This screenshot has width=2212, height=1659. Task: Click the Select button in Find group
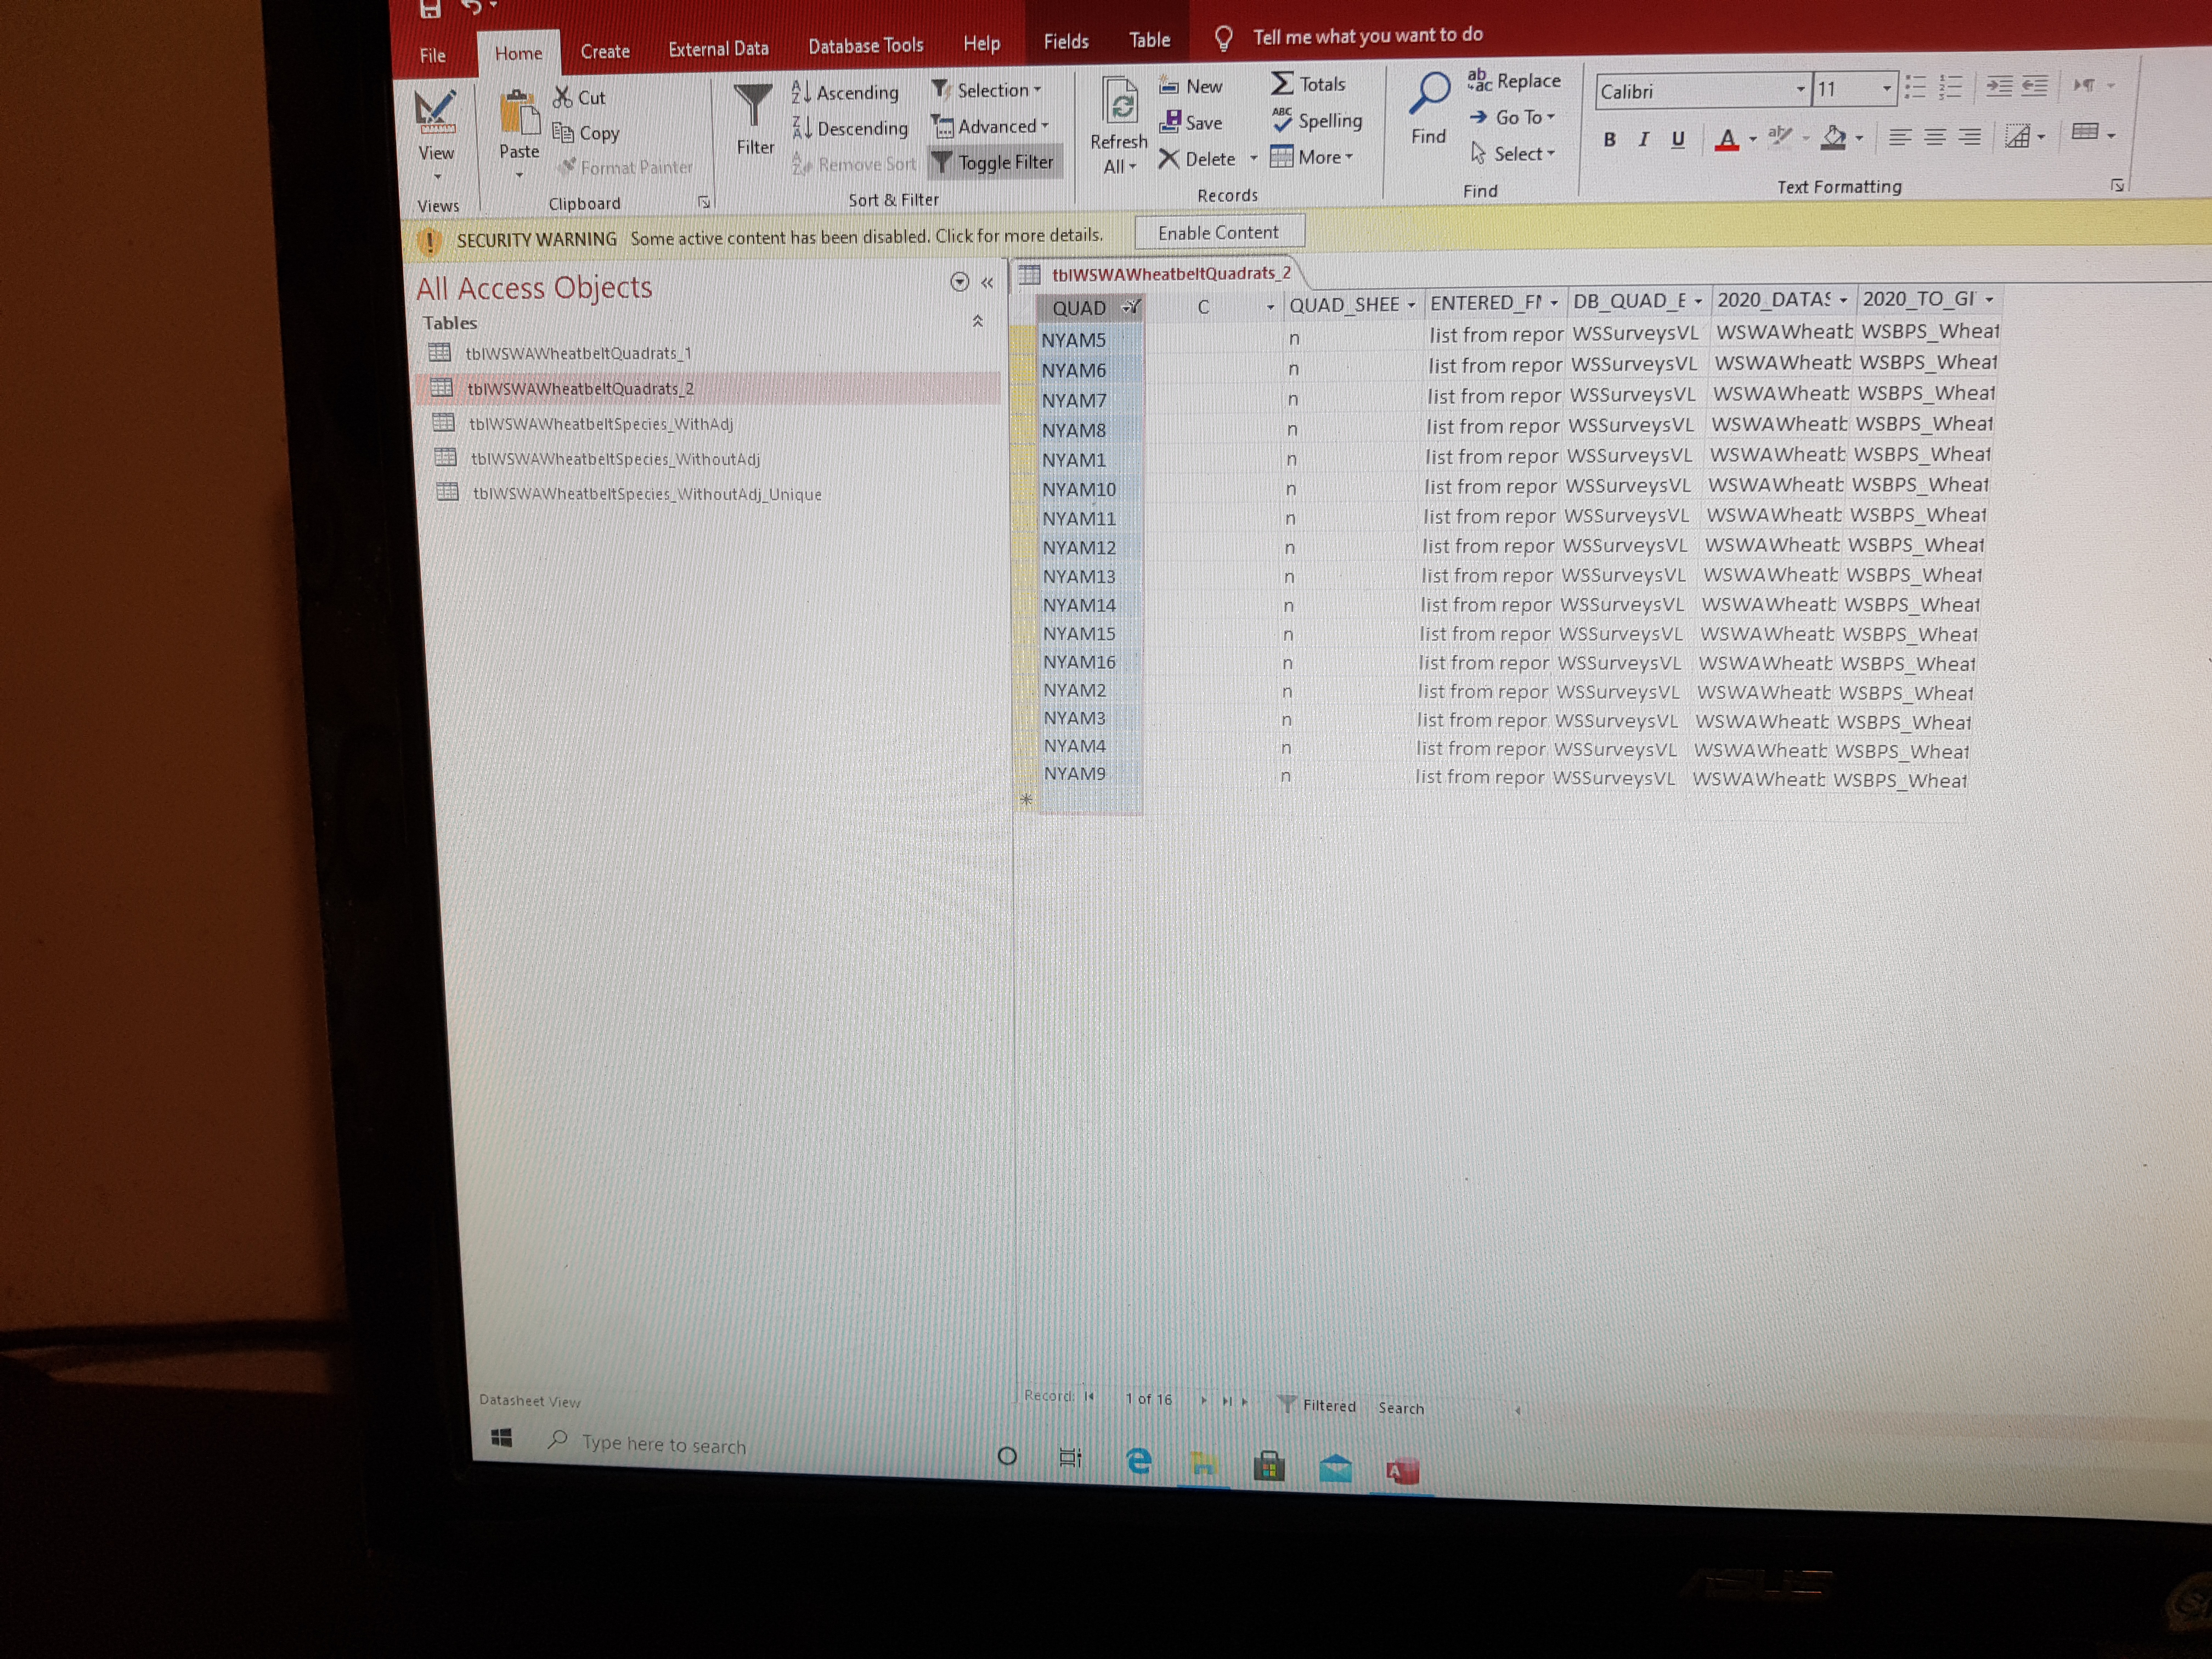point(1514,154)
